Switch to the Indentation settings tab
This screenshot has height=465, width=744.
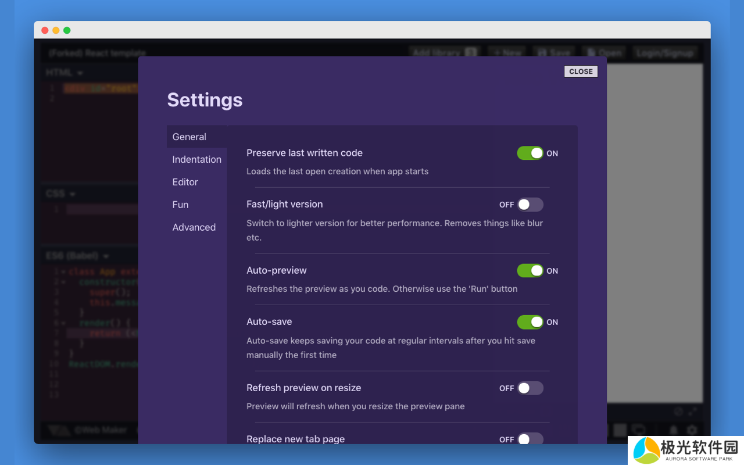click(x=196, y=159)
